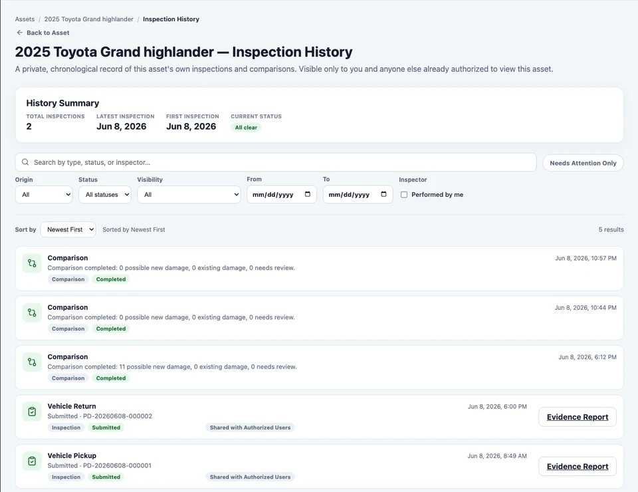Screen dimensions: 638x492
Task: Select the Vehicle Return entry title
Action: point(72,406)
